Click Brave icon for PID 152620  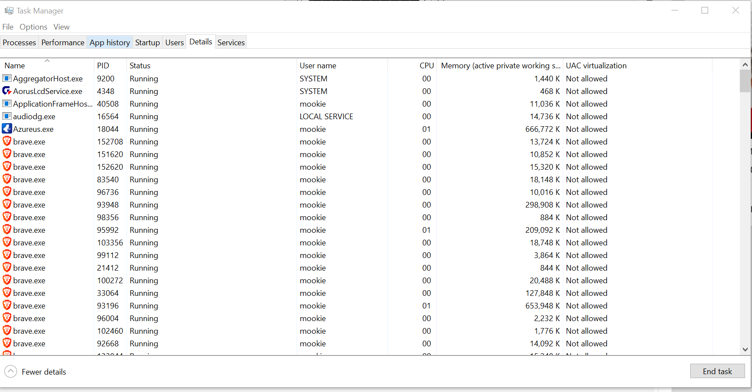pos(7,167)
